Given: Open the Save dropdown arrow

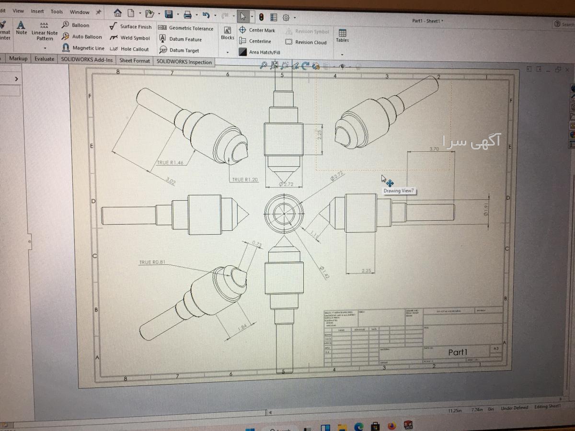Looking at the screenshot, I should (178, 15).
